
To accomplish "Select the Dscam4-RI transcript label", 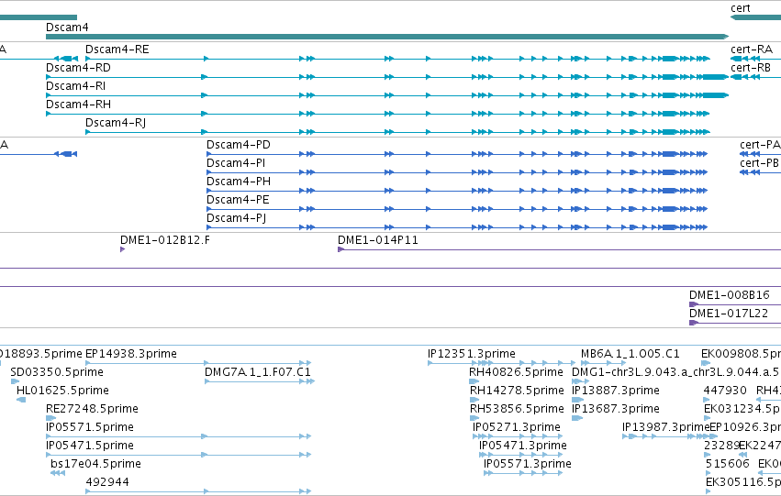I will [75, 86].
